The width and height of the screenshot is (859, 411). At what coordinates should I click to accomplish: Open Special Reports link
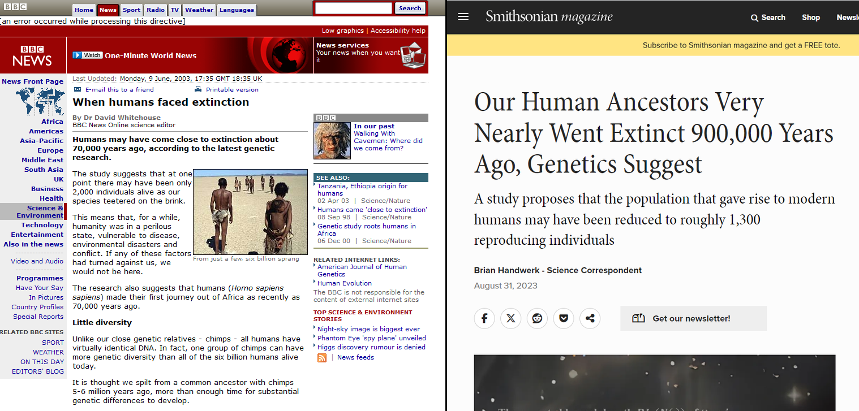tap(38, 317)
